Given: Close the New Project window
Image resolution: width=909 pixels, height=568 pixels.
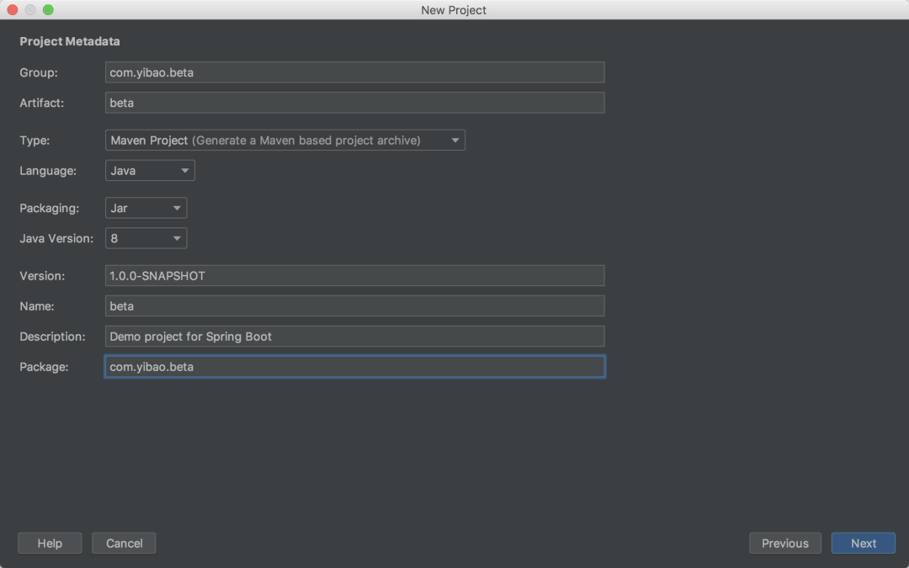Looking at the screenshot, I should coord(13,10).
